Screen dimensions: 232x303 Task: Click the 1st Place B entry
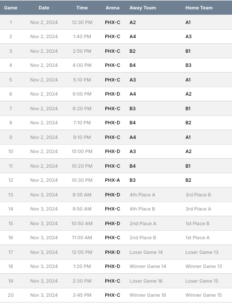(x=197, y=224)
